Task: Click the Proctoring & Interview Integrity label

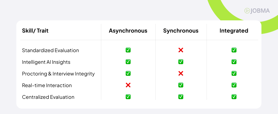Action: [x=58, y=74]
